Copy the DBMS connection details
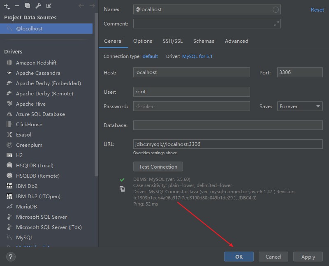The image size is (329, 266). pos(121,189)
